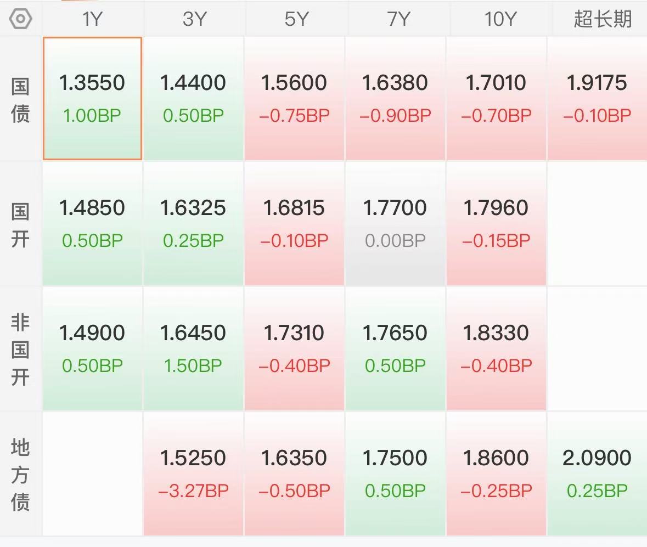The image size is (647, 547).
Task: Select the 国开 3Y cell showing 1.6325
Action: click(x=193, y=223)
